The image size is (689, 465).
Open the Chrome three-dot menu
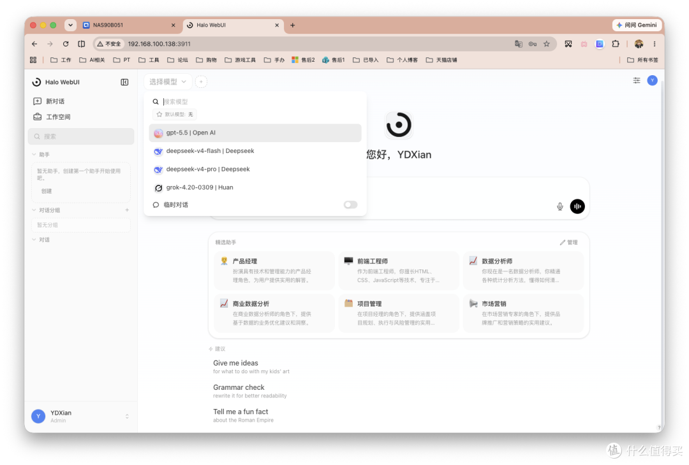pyautogui.click(x=655, y=44)
